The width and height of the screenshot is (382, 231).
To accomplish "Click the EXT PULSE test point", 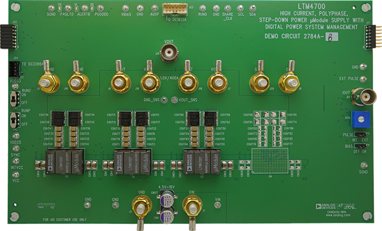I will click(364, 79).
